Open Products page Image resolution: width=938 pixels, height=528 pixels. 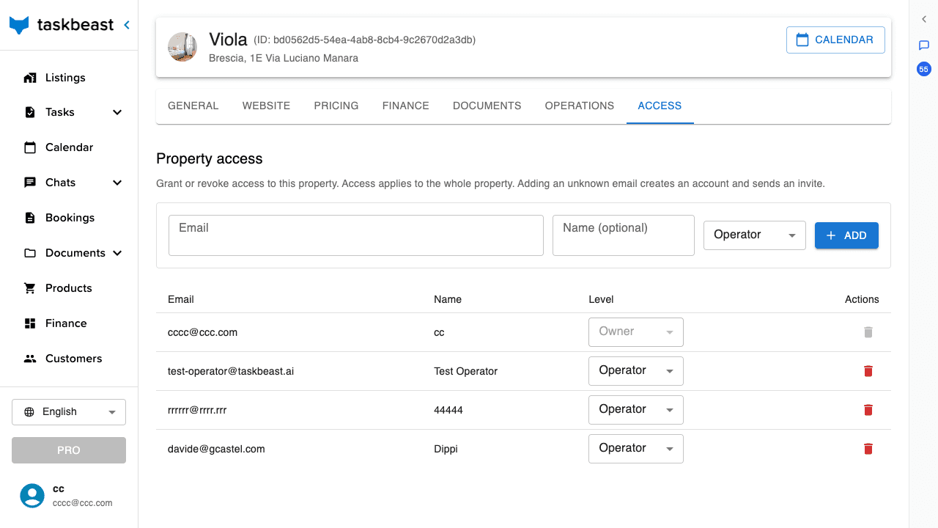(x=69, y=288)
